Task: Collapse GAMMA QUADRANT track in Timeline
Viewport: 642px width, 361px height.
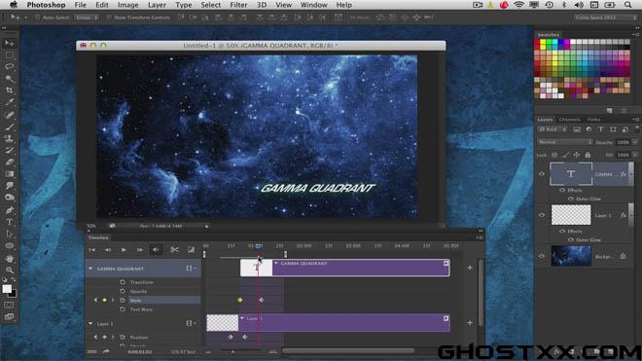Action: (x=90, y=269)
